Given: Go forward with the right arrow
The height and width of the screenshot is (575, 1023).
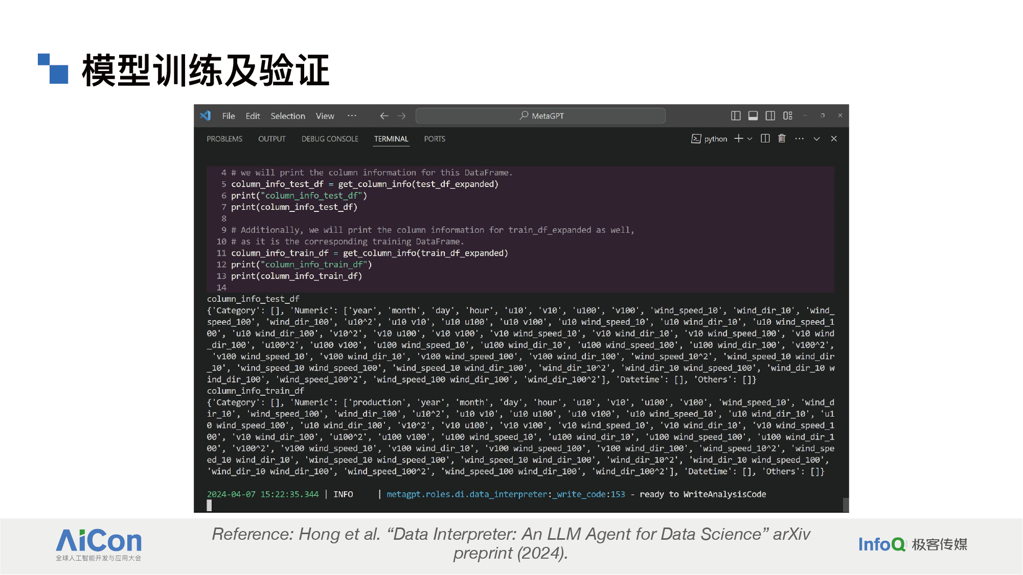Looking at the screenshot, I should click(x=402, y=116).
